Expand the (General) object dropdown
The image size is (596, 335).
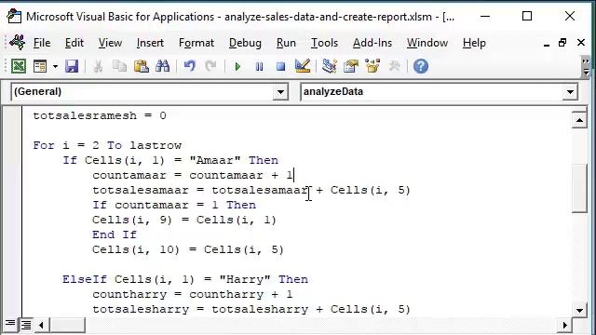(x=280, y=92)
